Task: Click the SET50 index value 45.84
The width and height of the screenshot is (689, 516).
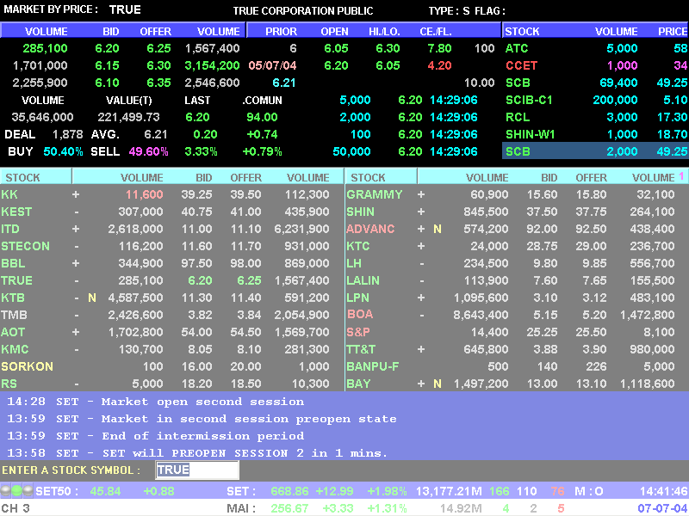Action: pyautogui.click(x=105, y=491)
